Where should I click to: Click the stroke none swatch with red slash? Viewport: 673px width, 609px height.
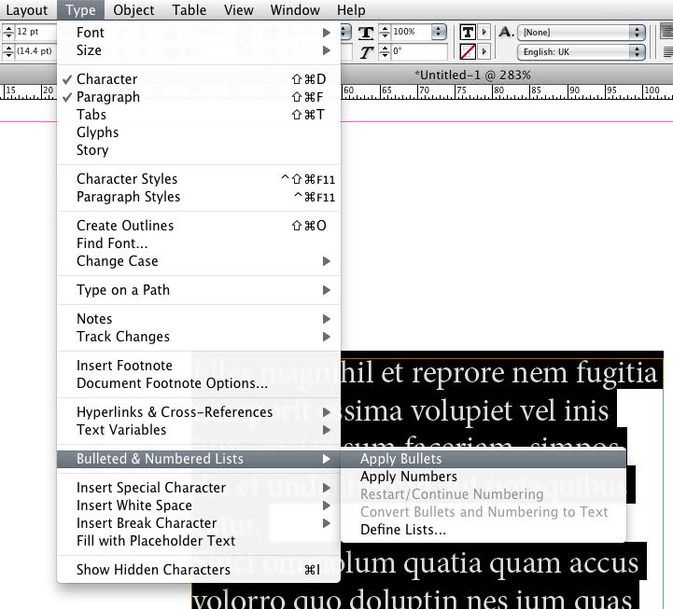(468, 52)
